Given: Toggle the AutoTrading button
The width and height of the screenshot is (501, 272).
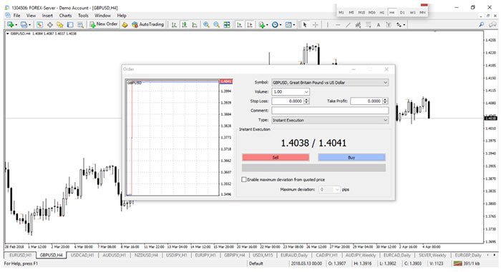Looking at the screenshot, I should point(147,24).
